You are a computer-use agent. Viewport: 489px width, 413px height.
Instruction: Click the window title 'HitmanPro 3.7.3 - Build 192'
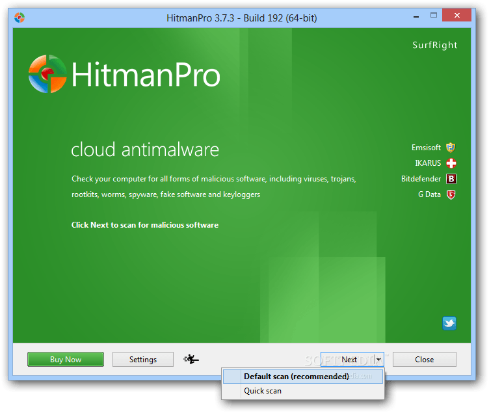[242, 18]
